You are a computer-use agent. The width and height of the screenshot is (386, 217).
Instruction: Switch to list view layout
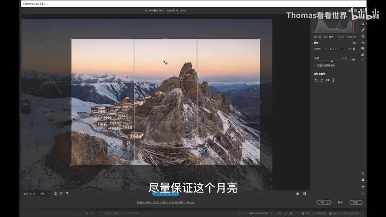296,213
